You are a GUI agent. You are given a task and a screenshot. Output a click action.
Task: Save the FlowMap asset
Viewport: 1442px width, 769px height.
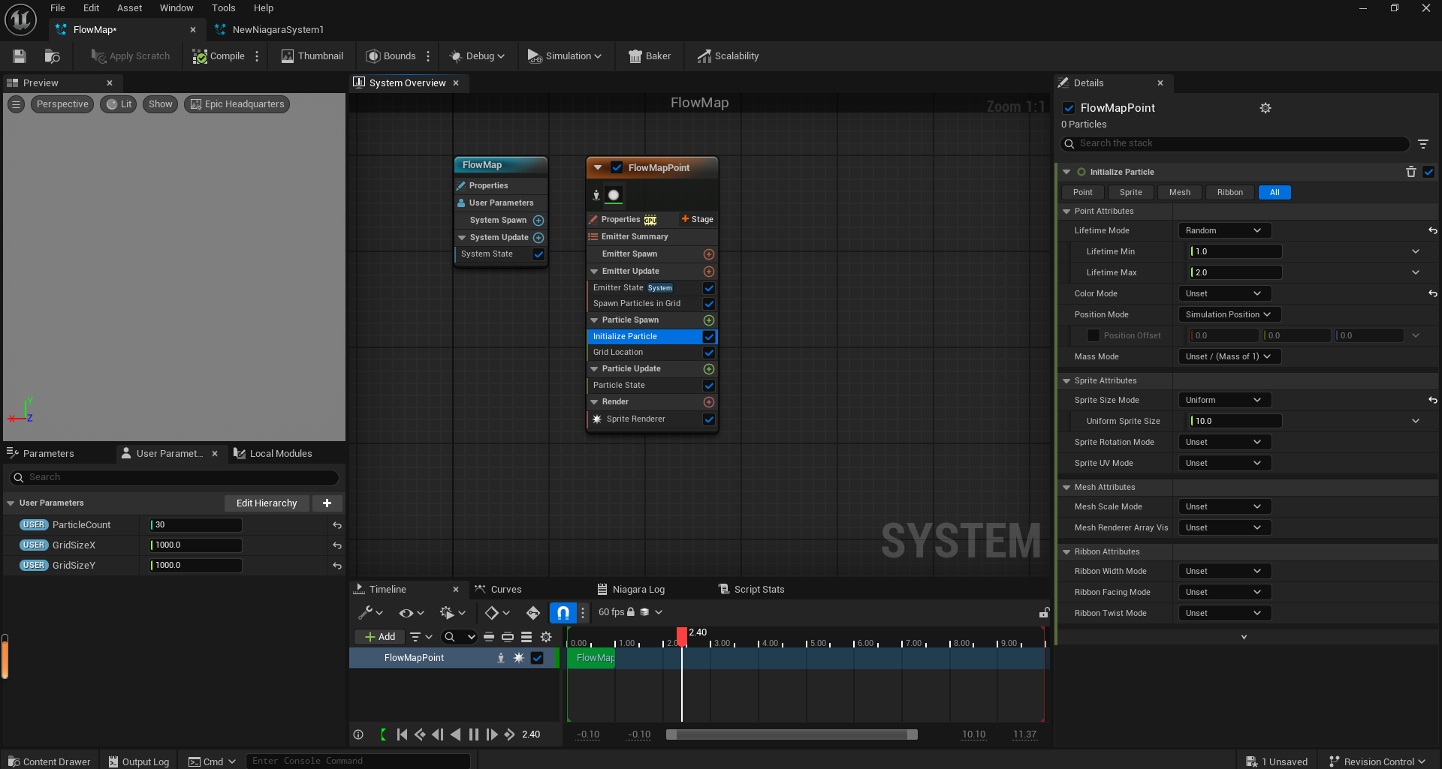[x=19, y=56]
